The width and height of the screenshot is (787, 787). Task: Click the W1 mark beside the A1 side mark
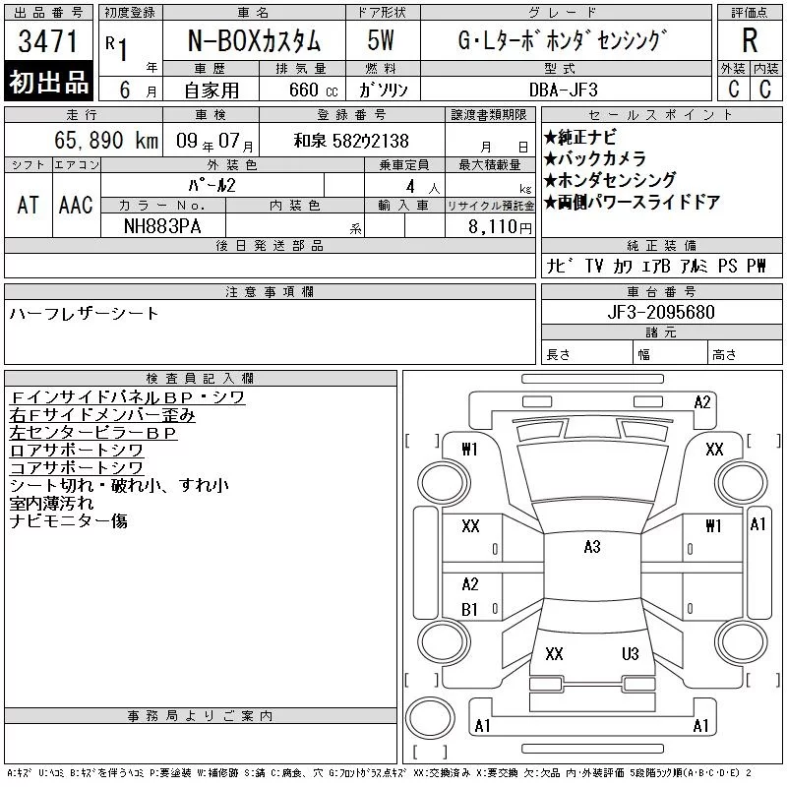click(713, 526)
